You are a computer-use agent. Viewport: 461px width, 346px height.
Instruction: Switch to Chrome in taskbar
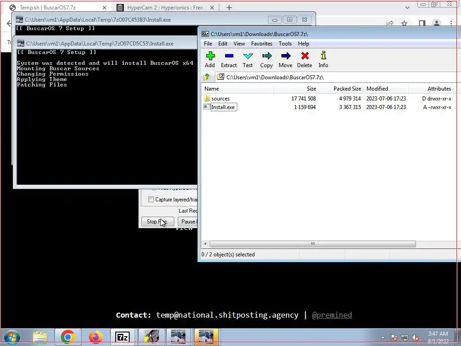pyautogui.click(x=68, y=337)
